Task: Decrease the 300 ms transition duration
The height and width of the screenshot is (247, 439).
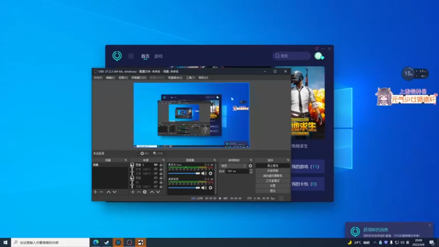Action: [251, 172]
